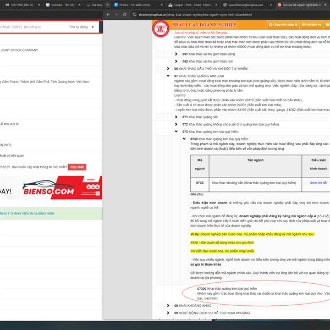
Task: Click the highlighted 4649 Bán buôn đồ dùng line
Action: click(222, 243)
